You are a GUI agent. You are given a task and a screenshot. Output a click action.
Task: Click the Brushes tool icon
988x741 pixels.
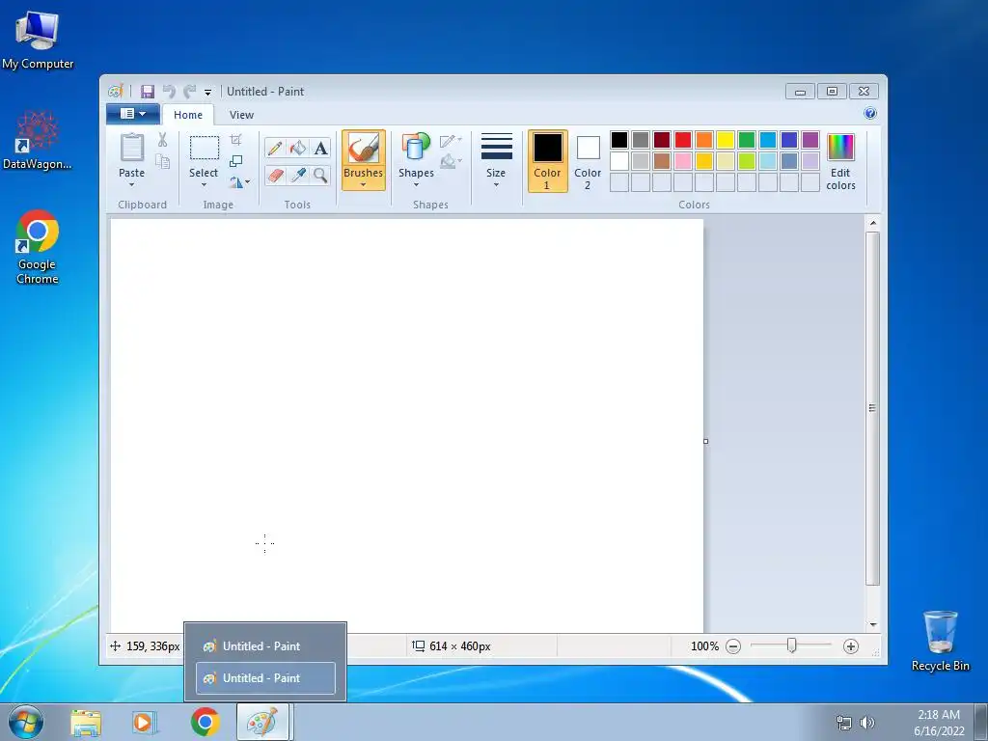[364, 148]
